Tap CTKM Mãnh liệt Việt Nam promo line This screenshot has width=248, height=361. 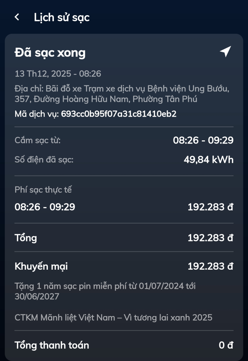[x=113, y=317]
